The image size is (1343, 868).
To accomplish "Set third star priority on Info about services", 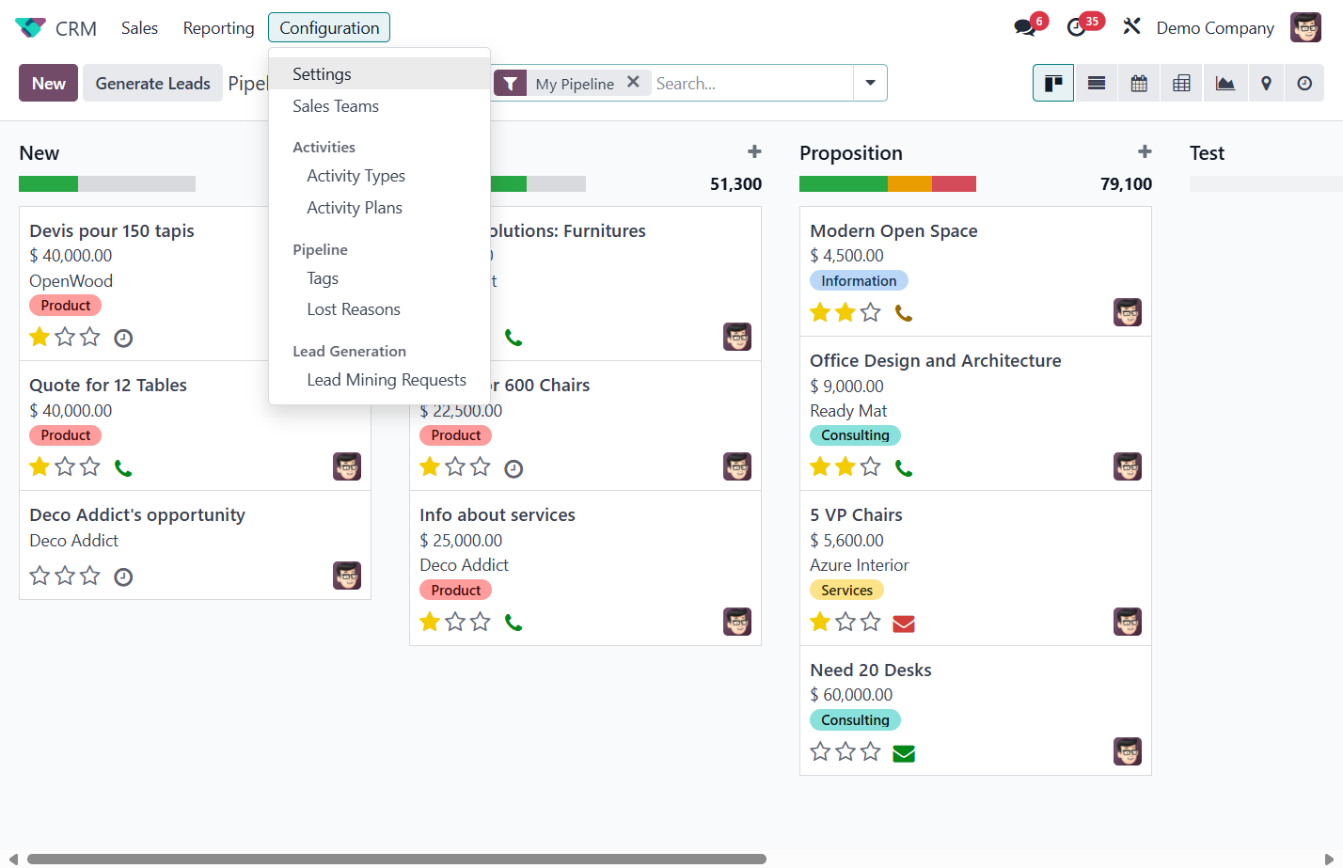I will tap(481, 622).
